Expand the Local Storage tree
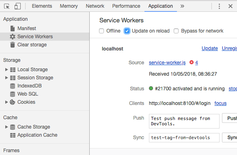This screenshot has width=237, height=155. coord(6,70)
